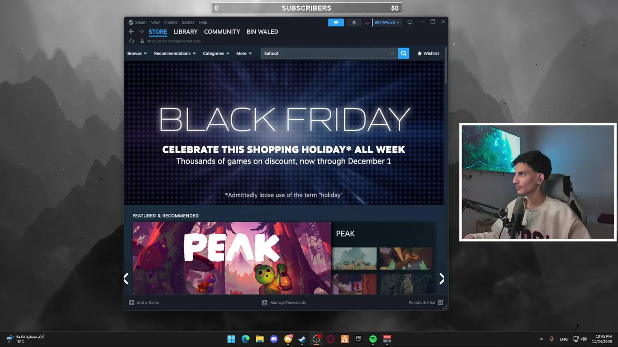
Task: Click the Steam announcements megaphone icon
Action: 336,22
